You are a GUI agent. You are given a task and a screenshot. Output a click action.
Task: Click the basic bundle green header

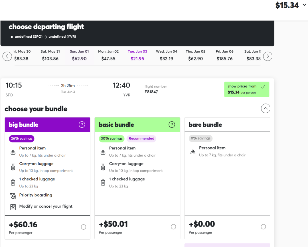pos(131,125)
